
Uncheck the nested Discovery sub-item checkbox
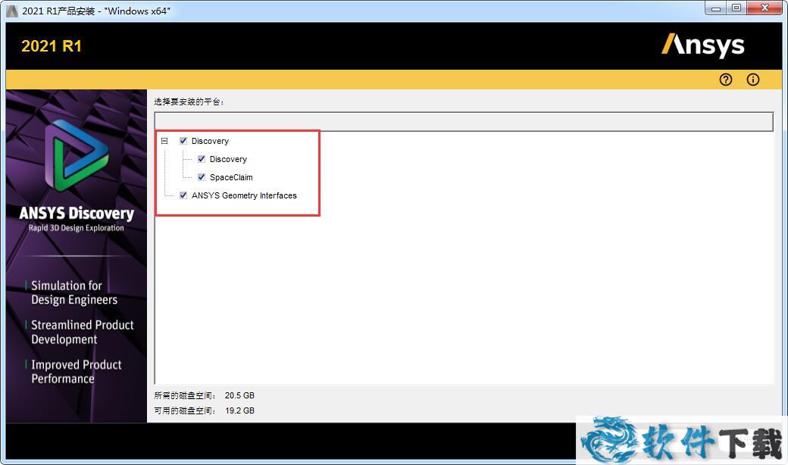coord(202,159)
